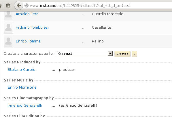Open composer Ennio Morricone's page
This screenshot has width=172, height=117.
coord(22,87)
